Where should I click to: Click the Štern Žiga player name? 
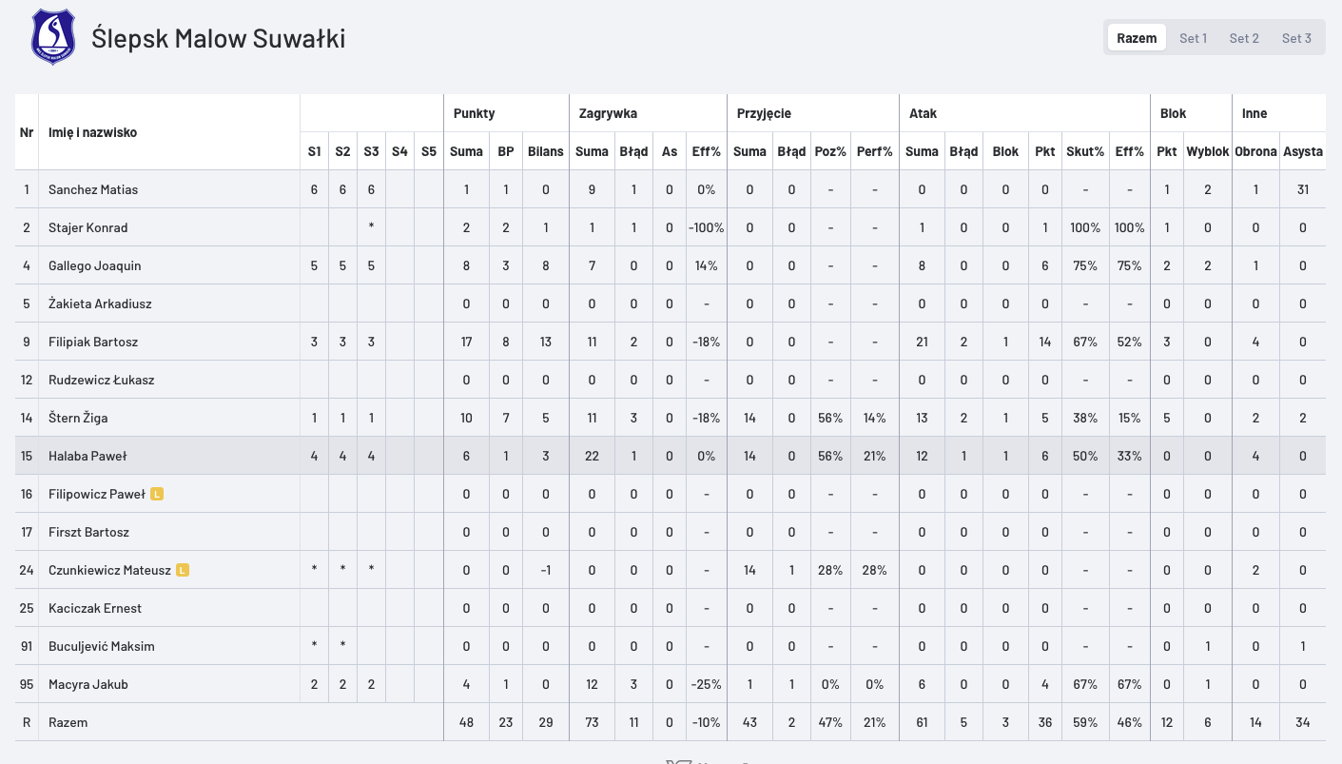click(x=85, y=418)
